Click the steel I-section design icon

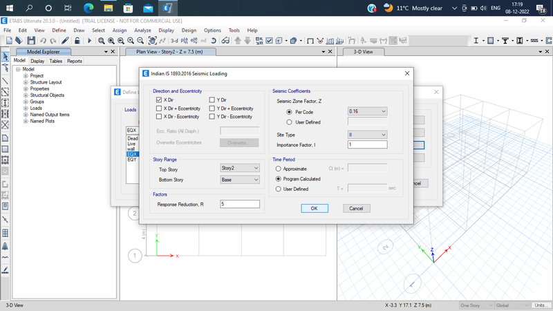(476, 41)
